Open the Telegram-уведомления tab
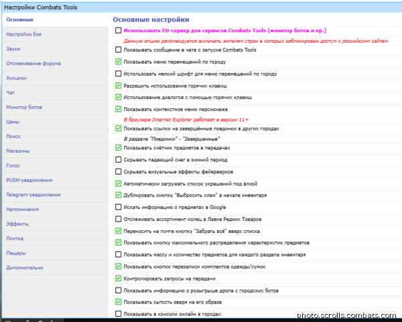 point(33,195)
